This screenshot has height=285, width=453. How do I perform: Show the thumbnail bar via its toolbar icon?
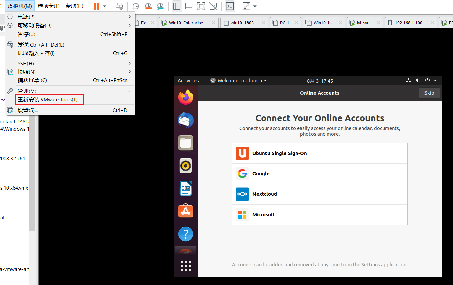189,6
